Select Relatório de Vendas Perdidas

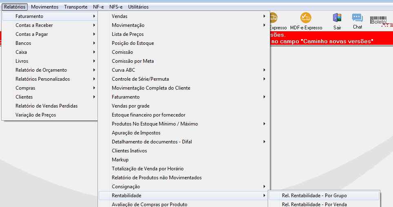pyautogui.click(x=50, y=106)
